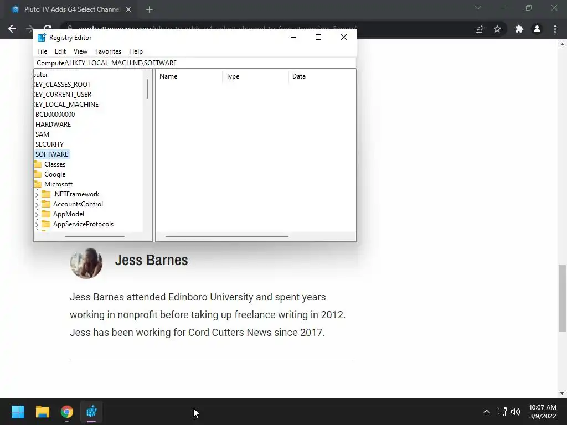This screenshot has width=567, height=425.
Task: Bookmark this page with the star icon
Action: 497,29
